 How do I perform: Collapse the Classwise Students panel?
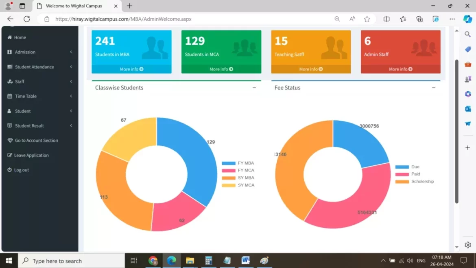[254, 87]
